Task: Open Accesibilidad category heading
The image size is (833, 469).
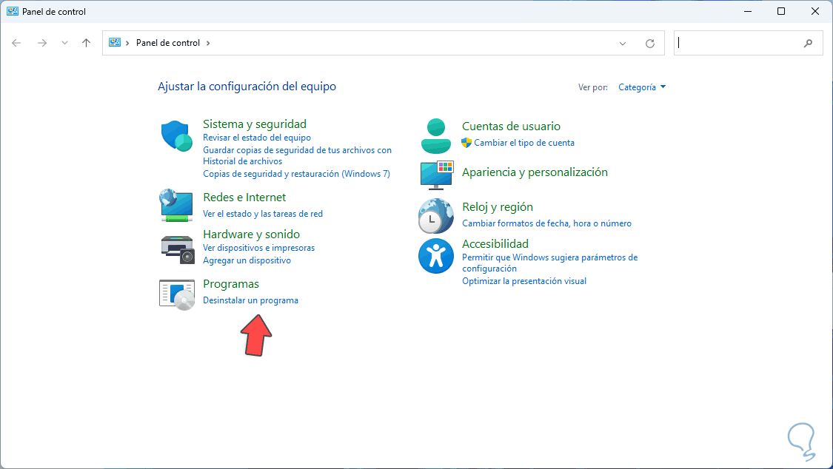Action: pyautogui.click(x=495, y=244)
